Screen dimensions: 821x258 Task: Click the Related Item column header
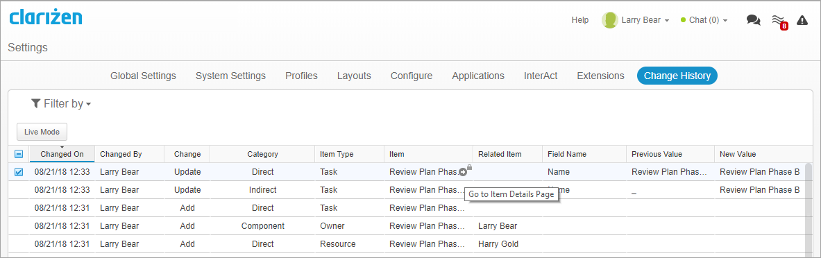[x=507, y=154]
